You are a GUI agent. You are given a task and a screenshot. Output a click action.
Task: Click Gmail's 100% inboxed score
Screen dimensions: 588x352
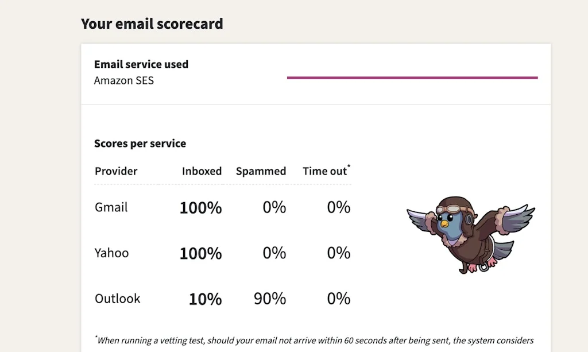coord(200,208)
